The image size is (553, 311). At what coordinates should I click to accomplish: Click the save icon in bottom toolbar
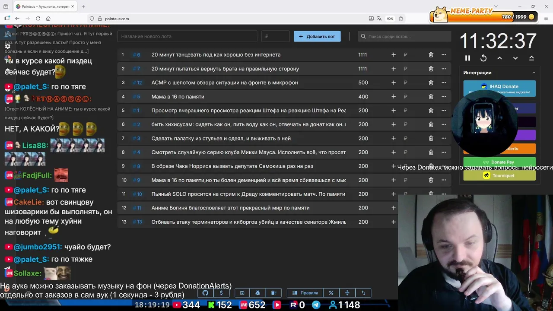242,293
